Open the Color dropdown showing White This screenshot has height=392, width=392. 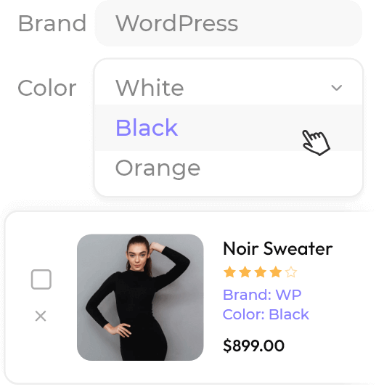(229, 83)
